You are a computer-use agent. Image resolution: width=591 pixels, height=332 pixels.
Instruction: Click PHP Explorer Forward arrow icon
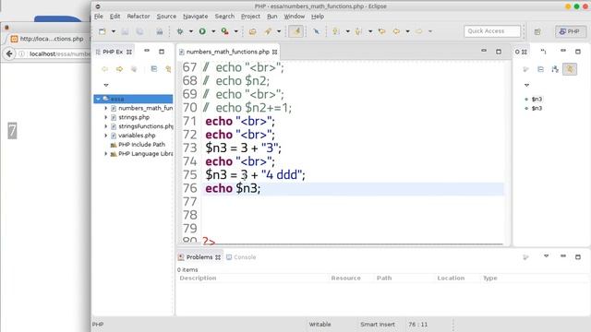click(x=119, y=69)
